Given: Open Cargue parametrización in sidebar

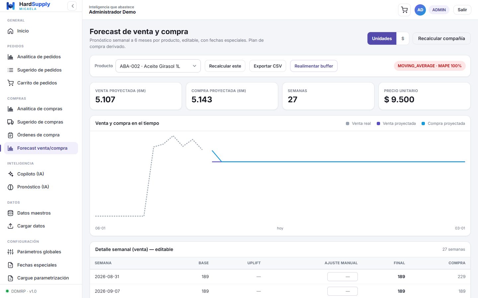Looking at the screenshot, I should click(41, 278).
